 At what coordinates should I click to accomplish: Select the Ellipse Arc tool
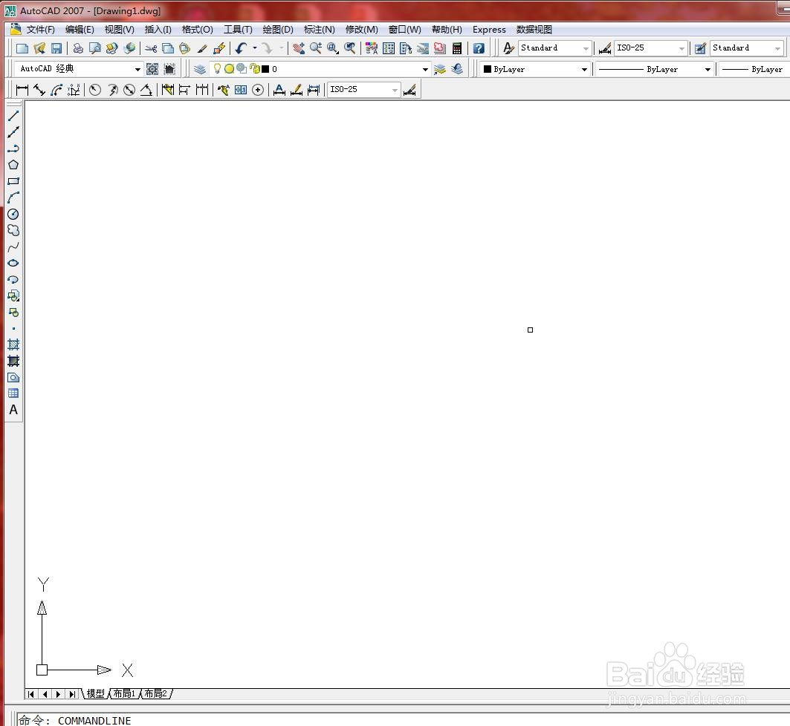click(13, 279)
